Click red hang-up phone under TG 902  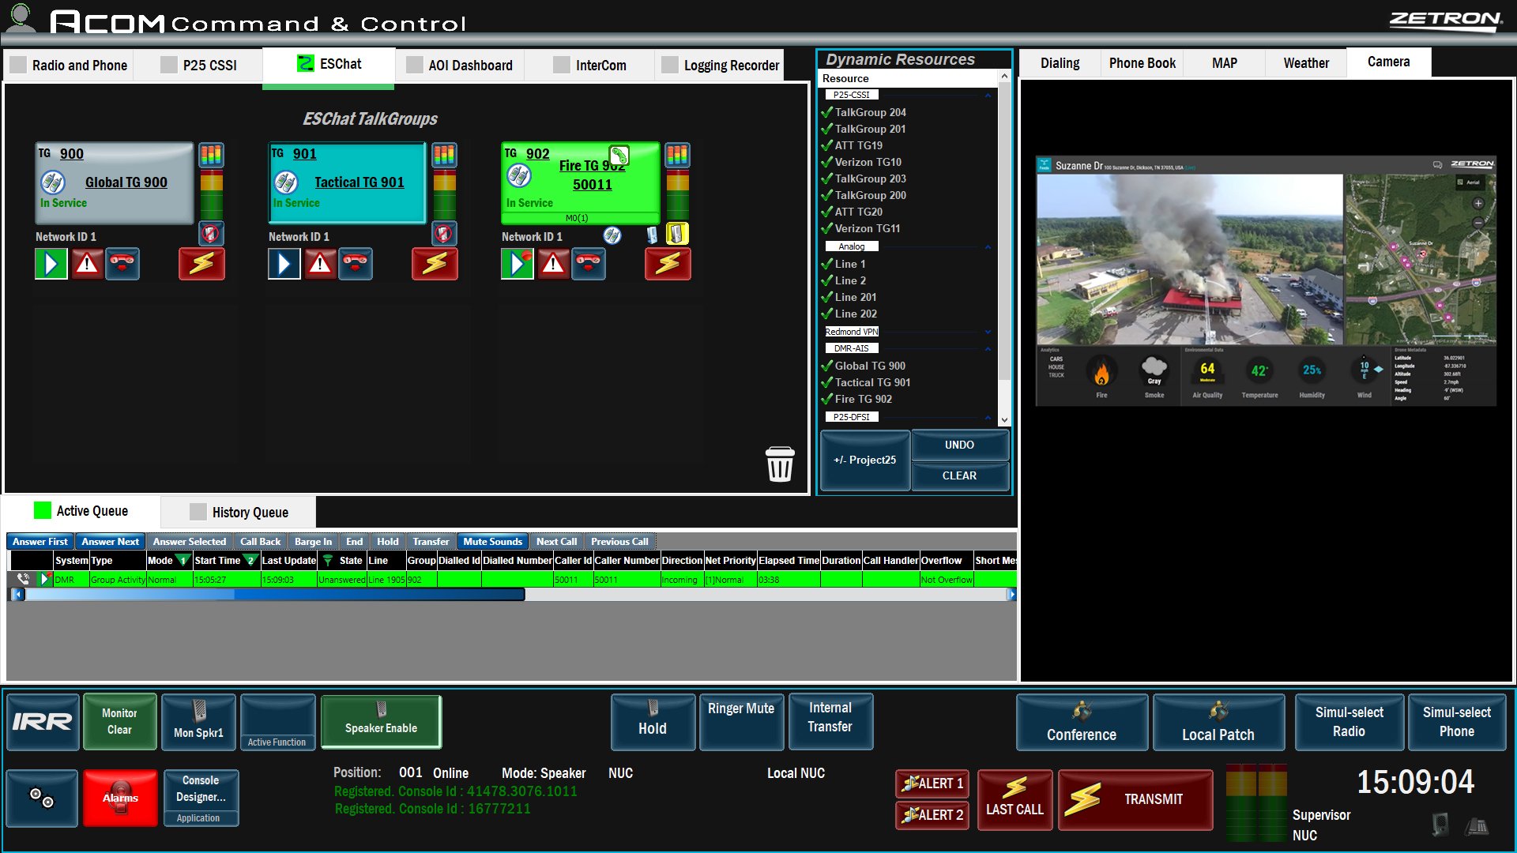589,264
